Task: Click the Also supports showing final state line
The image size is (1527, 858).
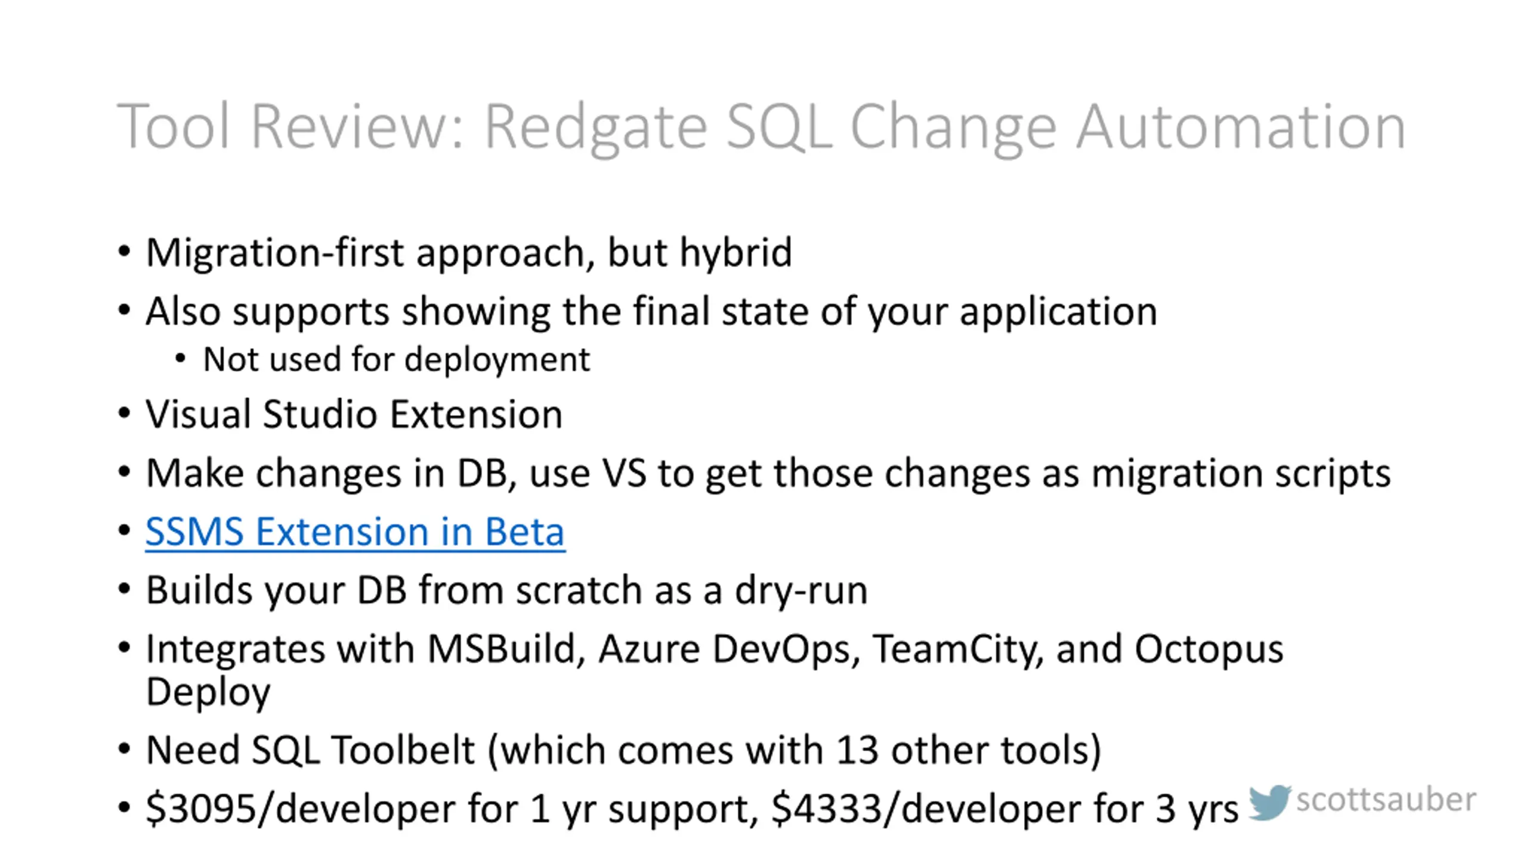Action: tap(651, 312)
